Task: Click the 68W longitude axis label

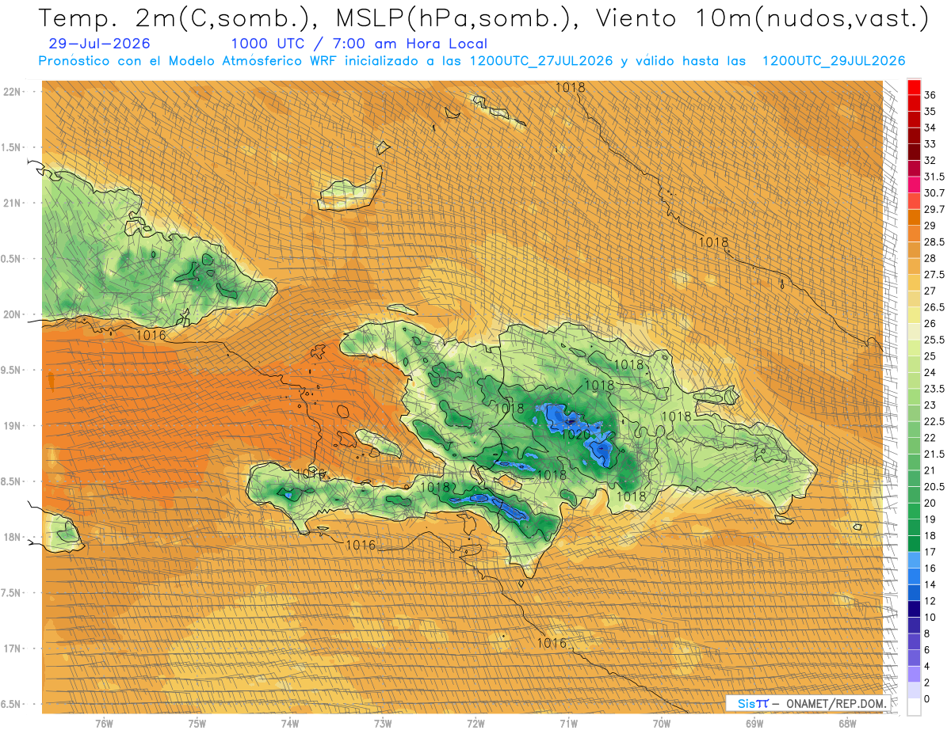Action: [847, 724]
